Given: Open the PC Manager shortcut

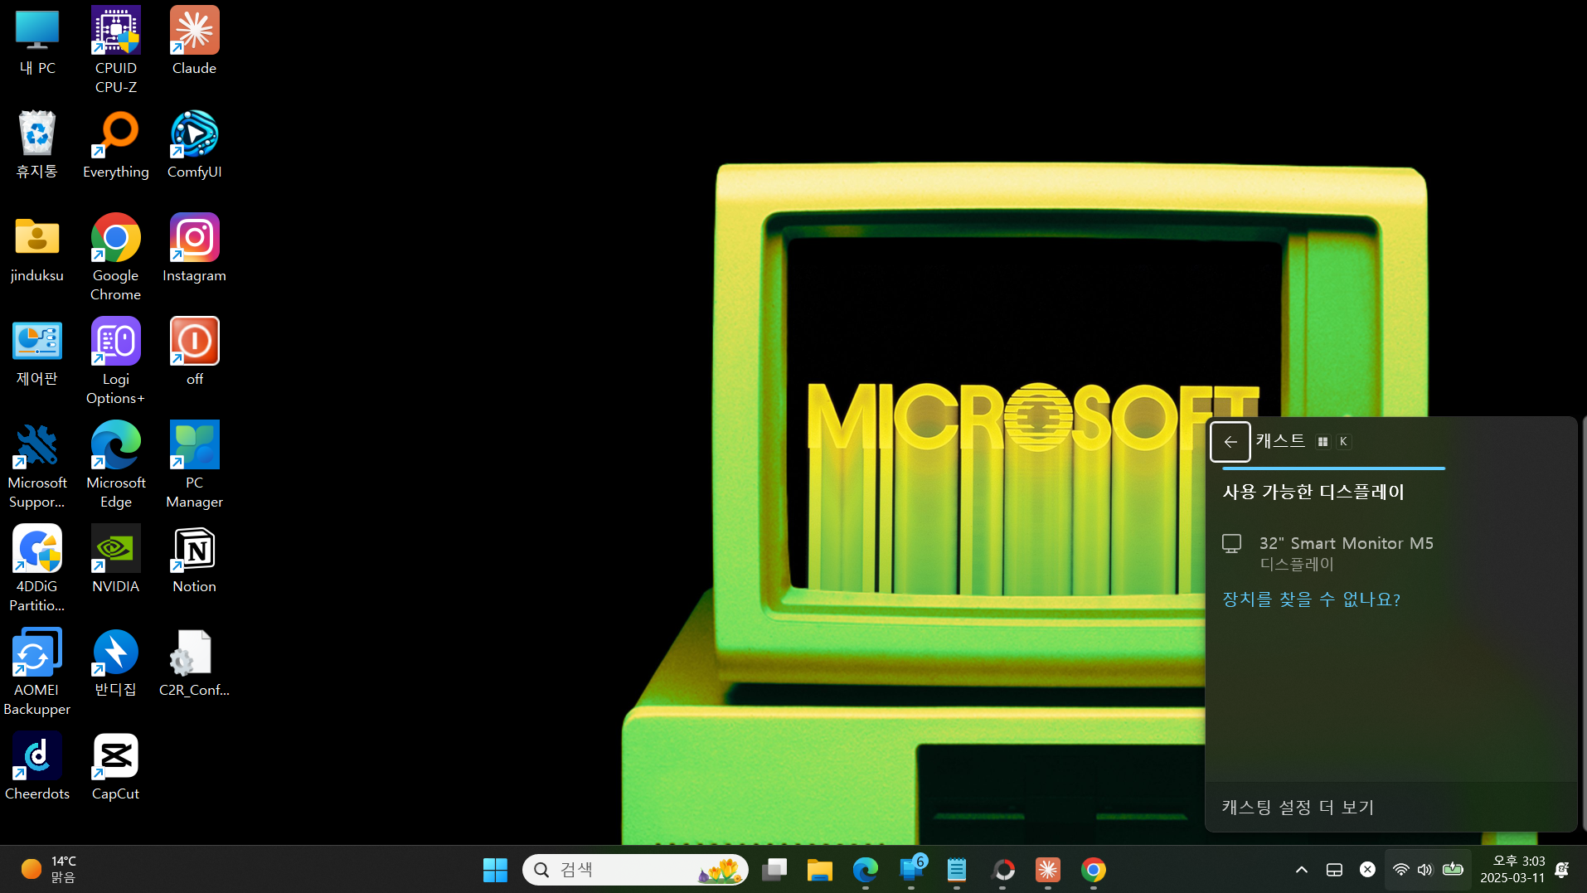Looking at the screenshot, I should point(194,465).
